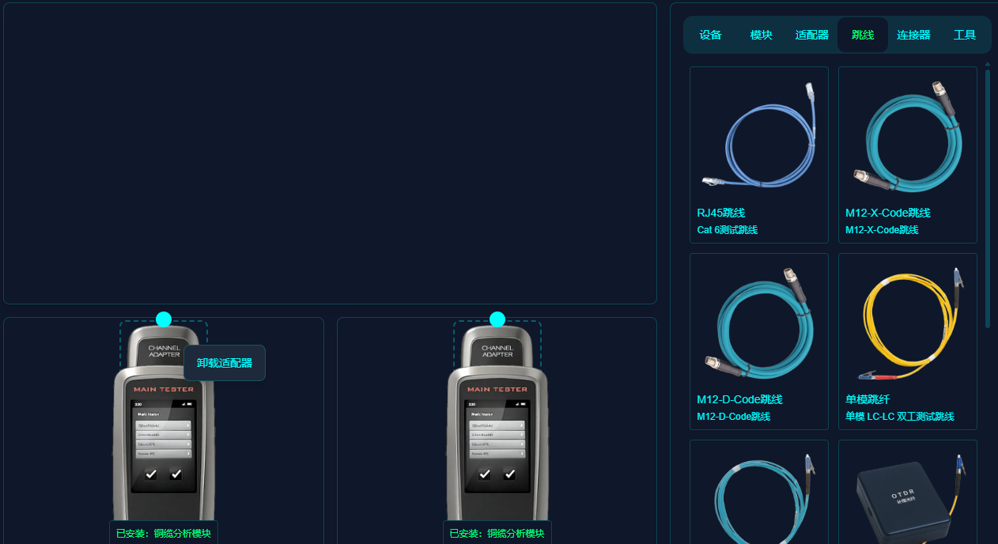Click the OTDR launch fiber box image
The width and height of the screenshot is (998, 544).
point(907,494)
